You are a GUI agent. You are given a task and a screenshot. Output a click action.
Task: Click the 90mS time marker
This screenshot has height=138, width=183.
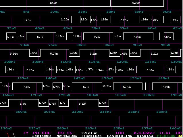137,45
